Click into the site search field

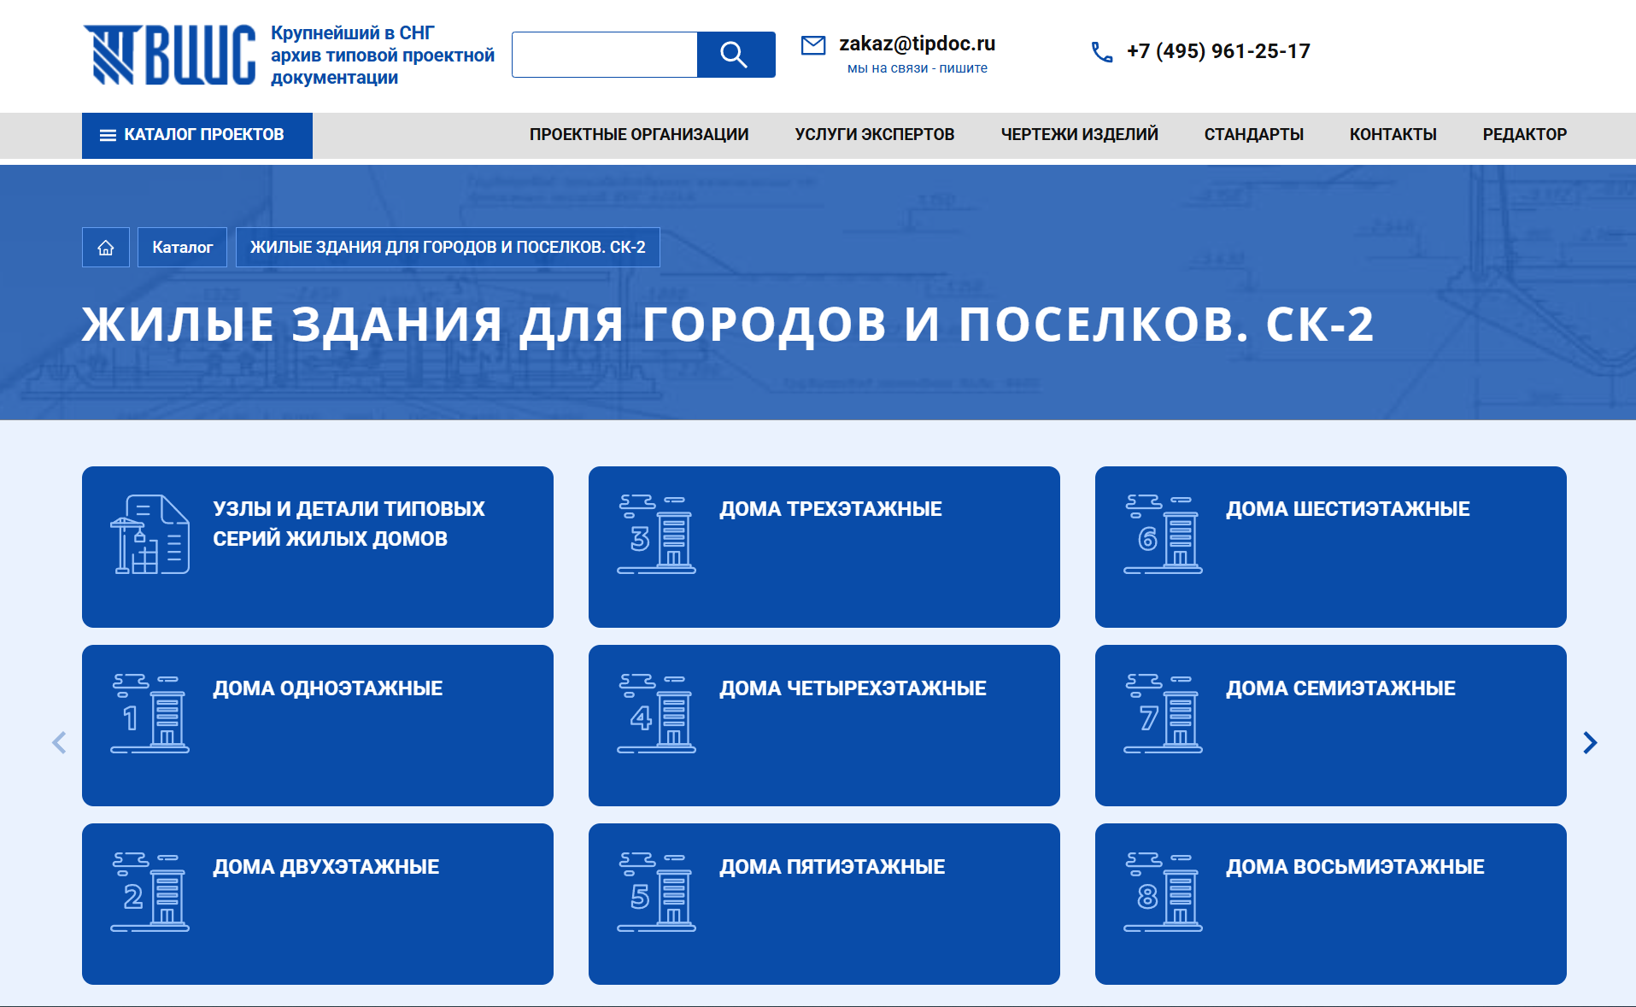pos(605,55)
